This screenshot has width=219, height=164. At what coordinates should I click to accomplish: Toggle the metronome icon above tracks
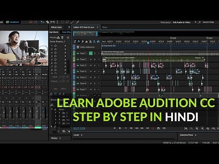pyautogui.click(x=90, y=41)
